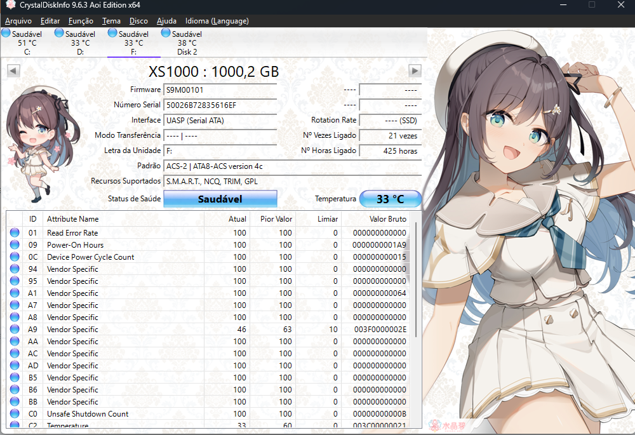Click status orb for Read Error Rate
This screenshot has width=635, height=435.
(15, 232)
